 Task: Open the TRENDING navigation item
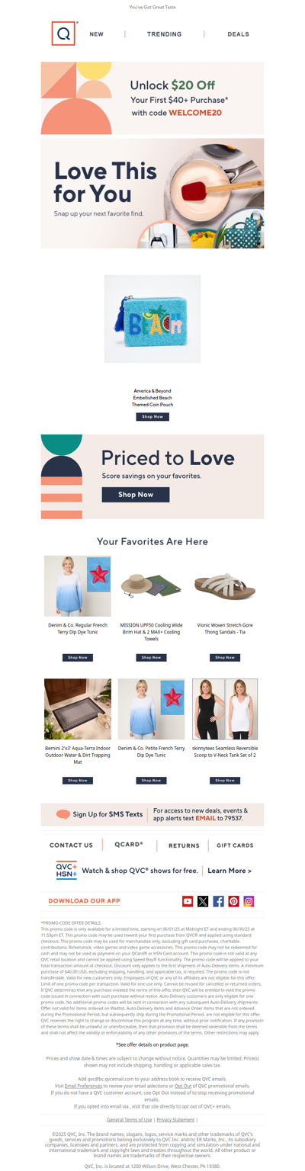[x=165, y=34]
